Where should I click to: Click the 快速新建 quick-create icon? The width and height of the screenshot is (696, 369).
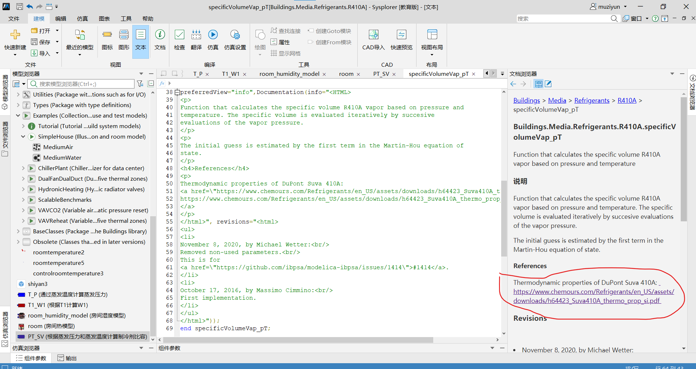(15, 35)
